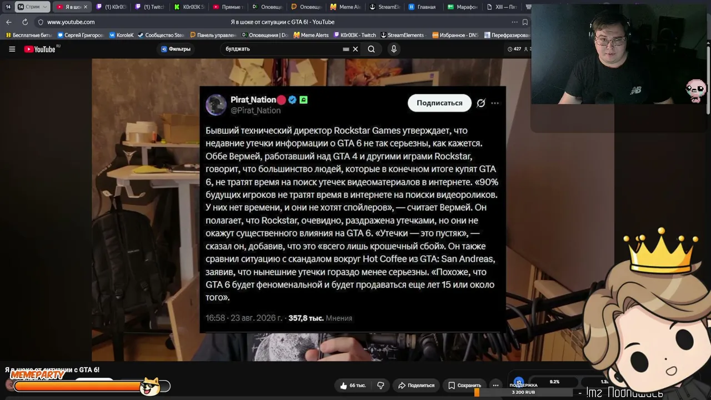Switch to the Meme Alerts tab
The height and width of the screenshot is (400, 711).
click(x=345, y=7)
